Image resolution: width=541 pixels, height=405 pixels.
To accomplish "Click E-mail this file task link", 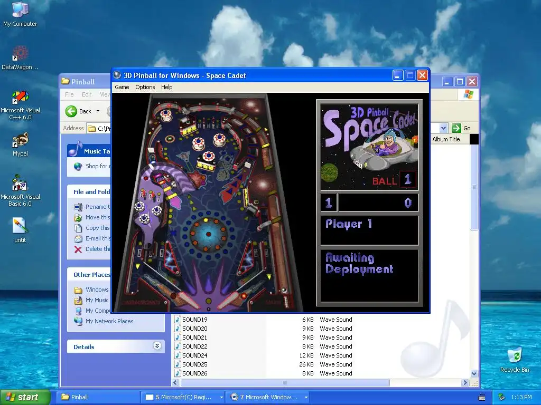I will pyautogui.click(x=98, y=238).
